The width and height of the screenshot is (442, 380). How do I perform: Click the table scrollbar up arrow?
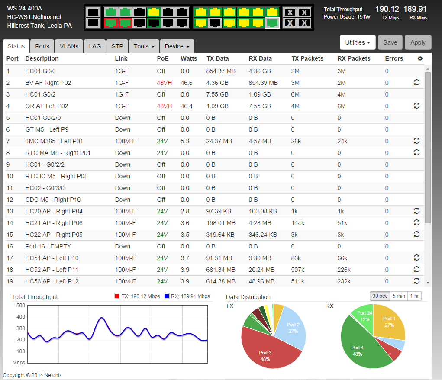tap(428, 69)
